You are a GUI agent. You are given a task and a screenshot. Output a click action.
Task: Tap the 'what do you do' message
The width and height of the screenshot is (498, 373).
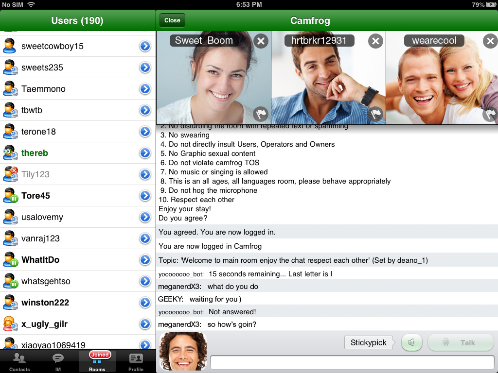point(233,287)
